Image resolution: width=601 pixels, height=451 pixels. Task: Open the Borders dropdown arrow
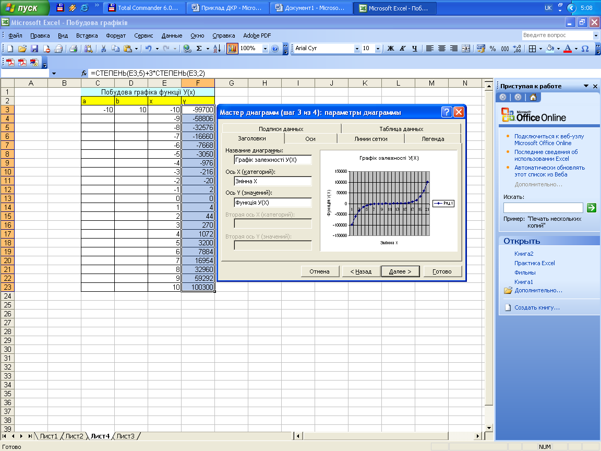point(540,49)
